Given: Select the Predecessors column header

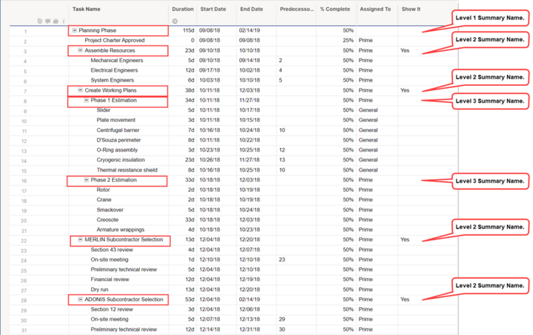Looking at the screenshot, I should coord(296,9).
